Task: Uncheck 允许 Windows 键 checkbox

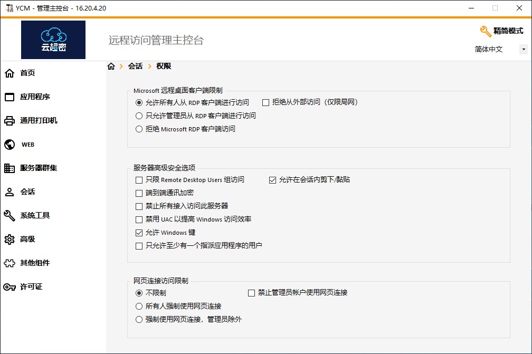Action: pos(139,233)
